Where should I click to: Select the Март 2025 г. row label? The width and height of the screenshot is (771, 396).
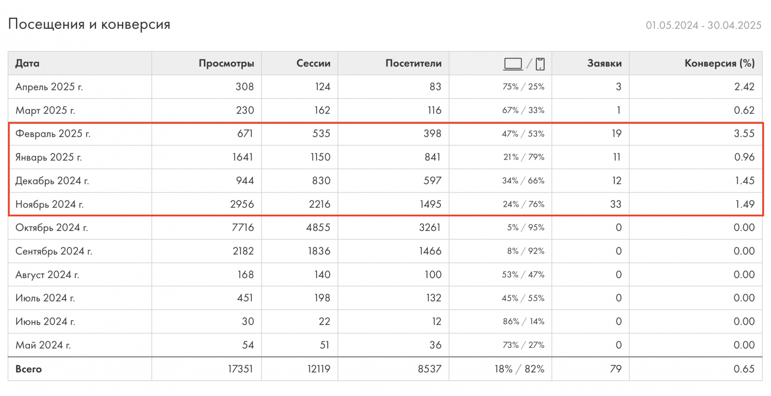(x=45, y=111)
